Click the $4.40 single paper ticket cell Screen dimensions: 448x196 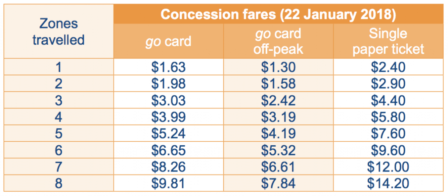point(388,100)
